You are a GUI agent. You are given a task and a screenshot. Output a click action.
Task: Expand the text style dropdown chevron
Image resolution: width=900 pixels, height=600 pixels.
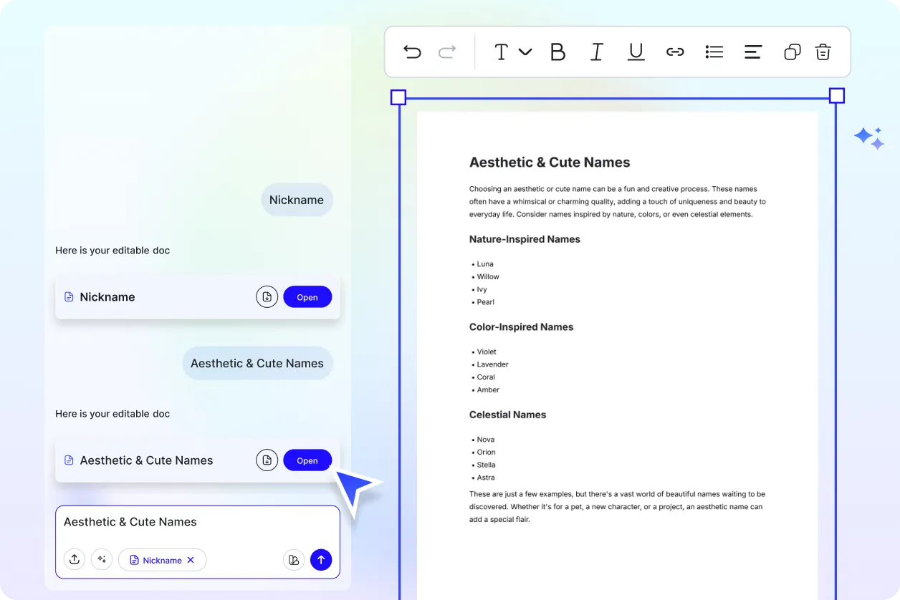(x=525, y=52)
